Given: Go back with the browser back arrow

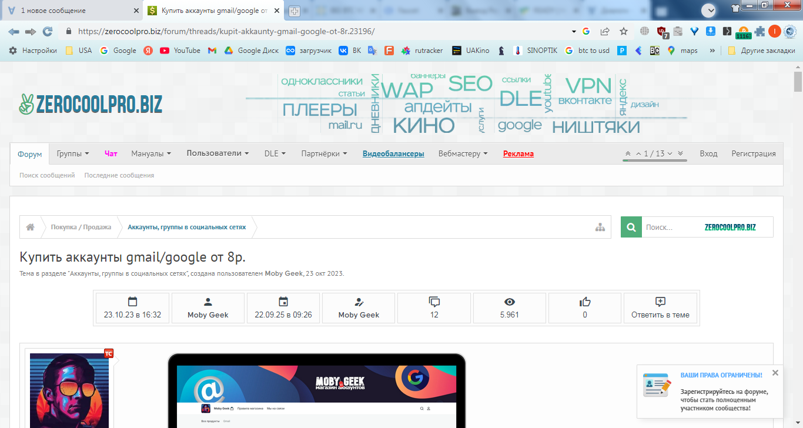Looking at the screenshot, I should (14, 31).
